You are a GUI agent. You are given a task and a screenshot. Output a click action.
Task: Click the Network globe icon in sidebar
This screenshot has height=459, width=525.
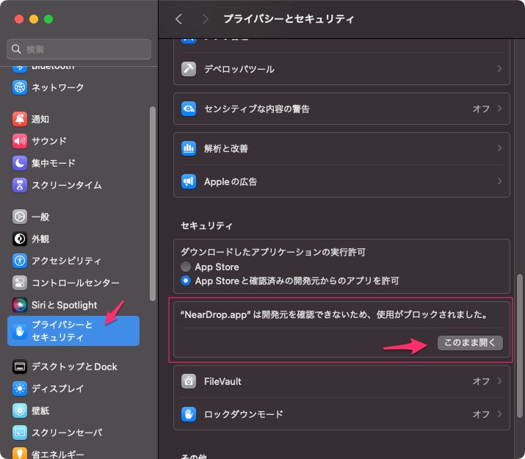[x=20, y=87]
